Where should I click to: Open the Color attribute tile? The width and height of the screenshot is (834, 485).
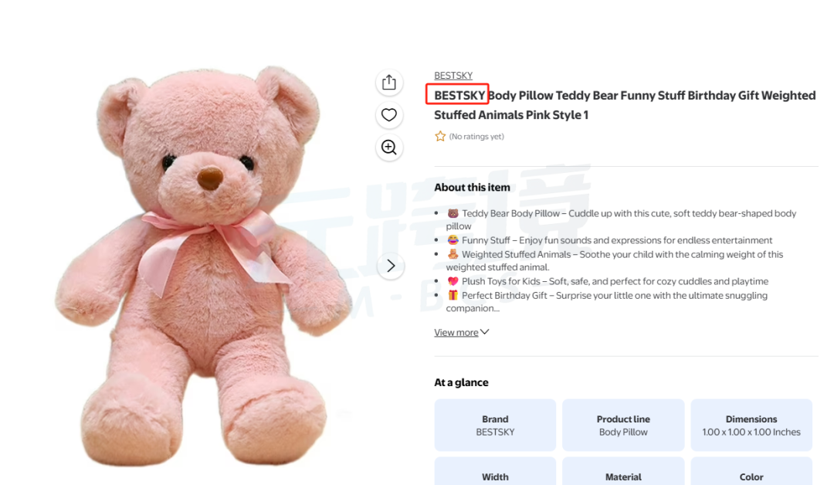point(751,471)
